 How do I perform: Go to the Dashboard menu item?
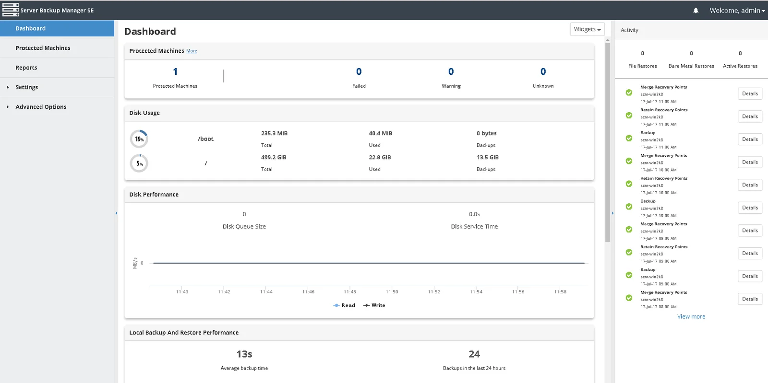tap(57, 28)
